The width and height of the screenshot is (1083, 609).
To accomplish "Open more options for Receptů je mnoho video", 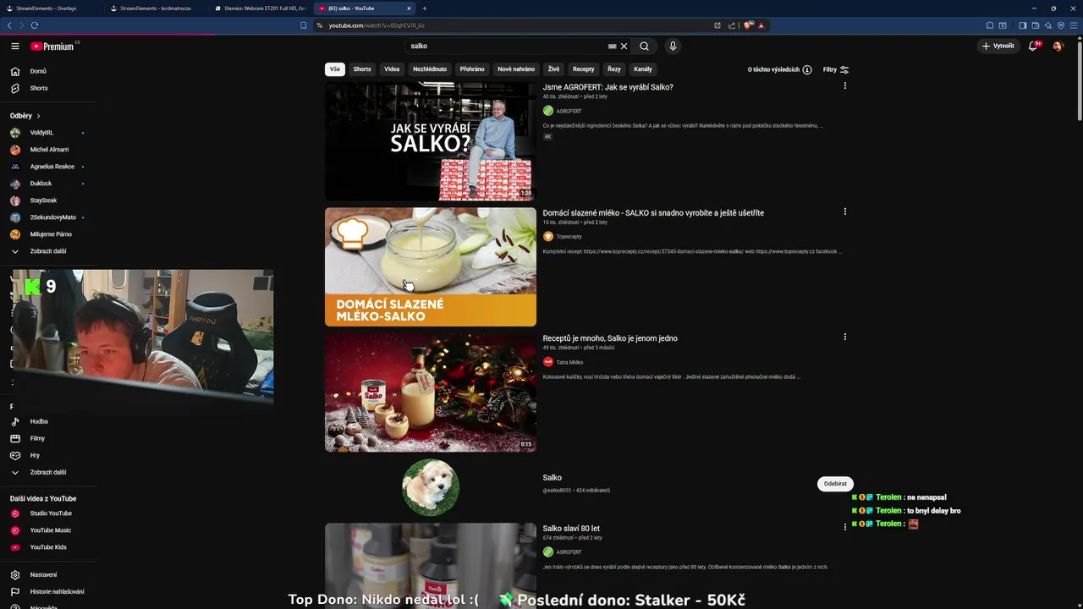I will pos(844,337).
